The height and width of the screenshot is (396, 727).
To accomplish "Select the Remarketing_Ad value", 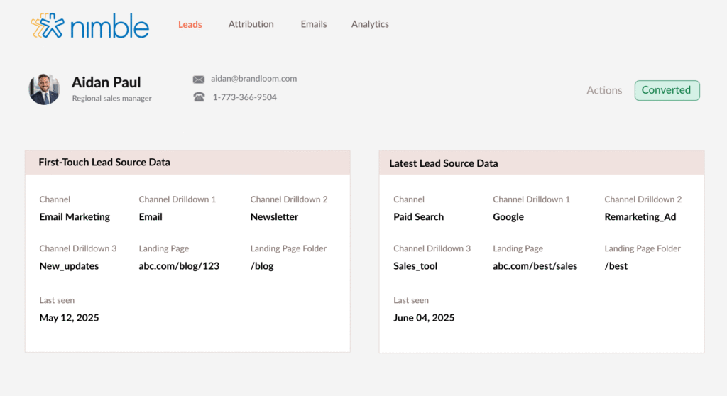I will tap(640, 217).
